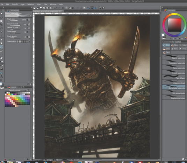Select the highlighted Brush tool
The height and width of the screenshot is (163, 187).
[x=1, y=47]
